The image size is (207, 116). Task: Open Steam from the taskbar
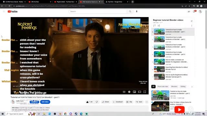pos(76,114)
